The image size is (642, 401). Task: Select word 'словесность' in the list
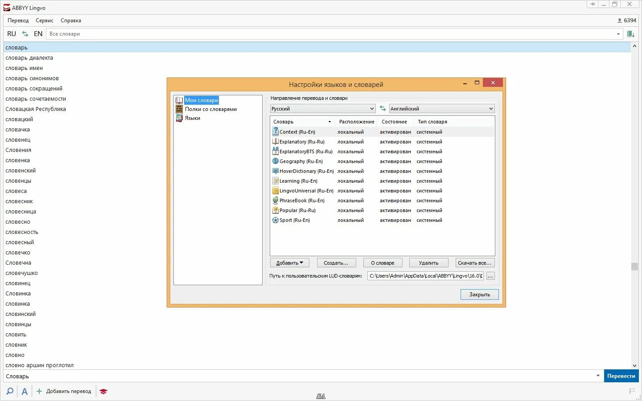(x=22, y=232)
